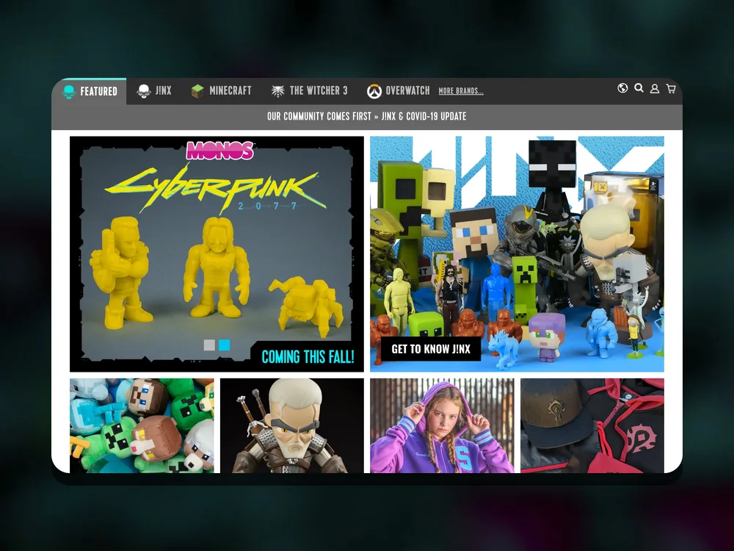
Task: Switch to the J!NX brand tab
Action: (x=154, y=91)
